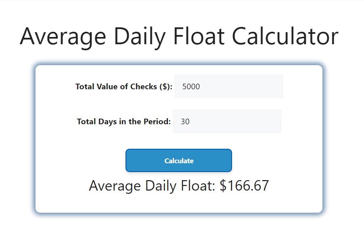The width and height of the screenshot is (364, 232).
Task: Click inside the Total Days in the Period field
Action: pyautogui.click(x=227, y=121)
